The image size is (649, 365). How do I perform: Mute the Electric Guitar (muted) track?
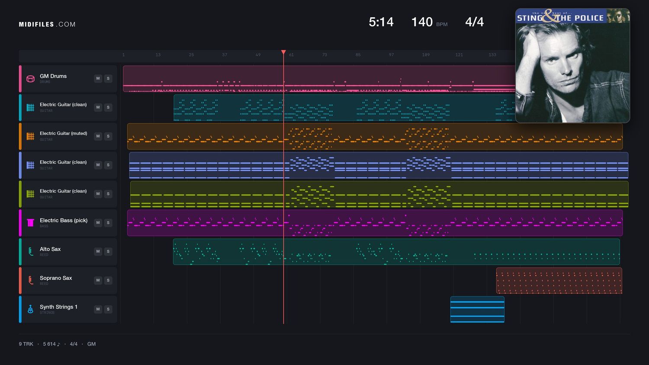pyautogui.click(x=98, y=136)
